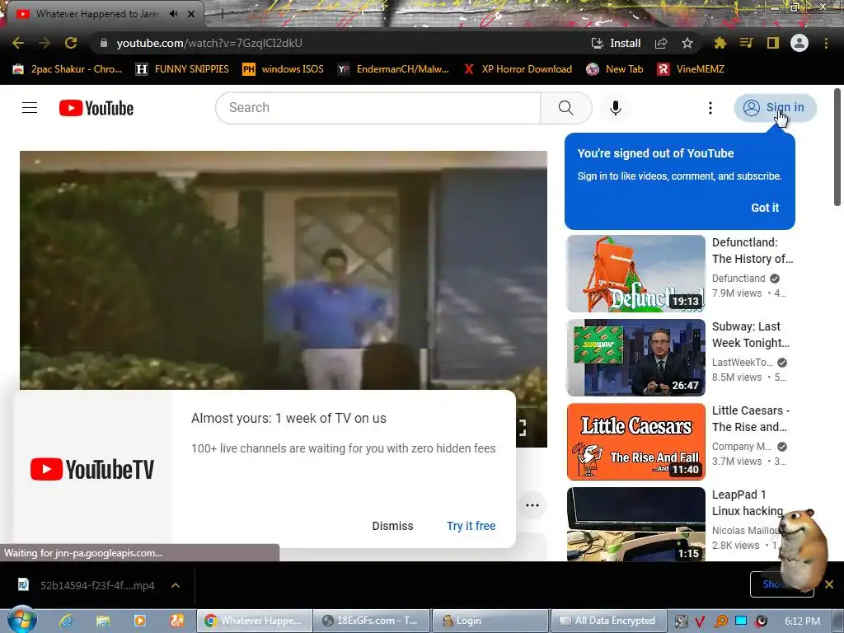The height and width of the screenshot is (633, 844).
Task: Open the Chrome profile avatar
Action: tap(799, 43)
